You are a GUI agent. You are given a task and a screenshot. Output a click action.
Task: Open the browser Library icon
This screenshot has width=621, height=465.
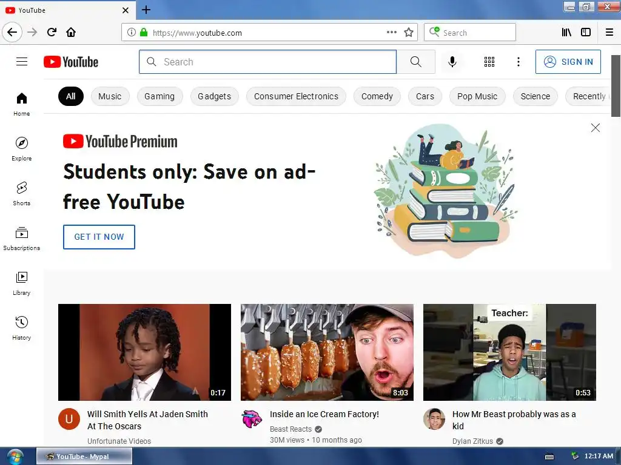coord(567,32)
